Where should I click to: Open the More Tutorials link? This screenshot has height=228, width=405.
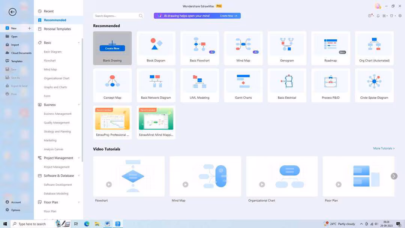click(x=384, y=148)
